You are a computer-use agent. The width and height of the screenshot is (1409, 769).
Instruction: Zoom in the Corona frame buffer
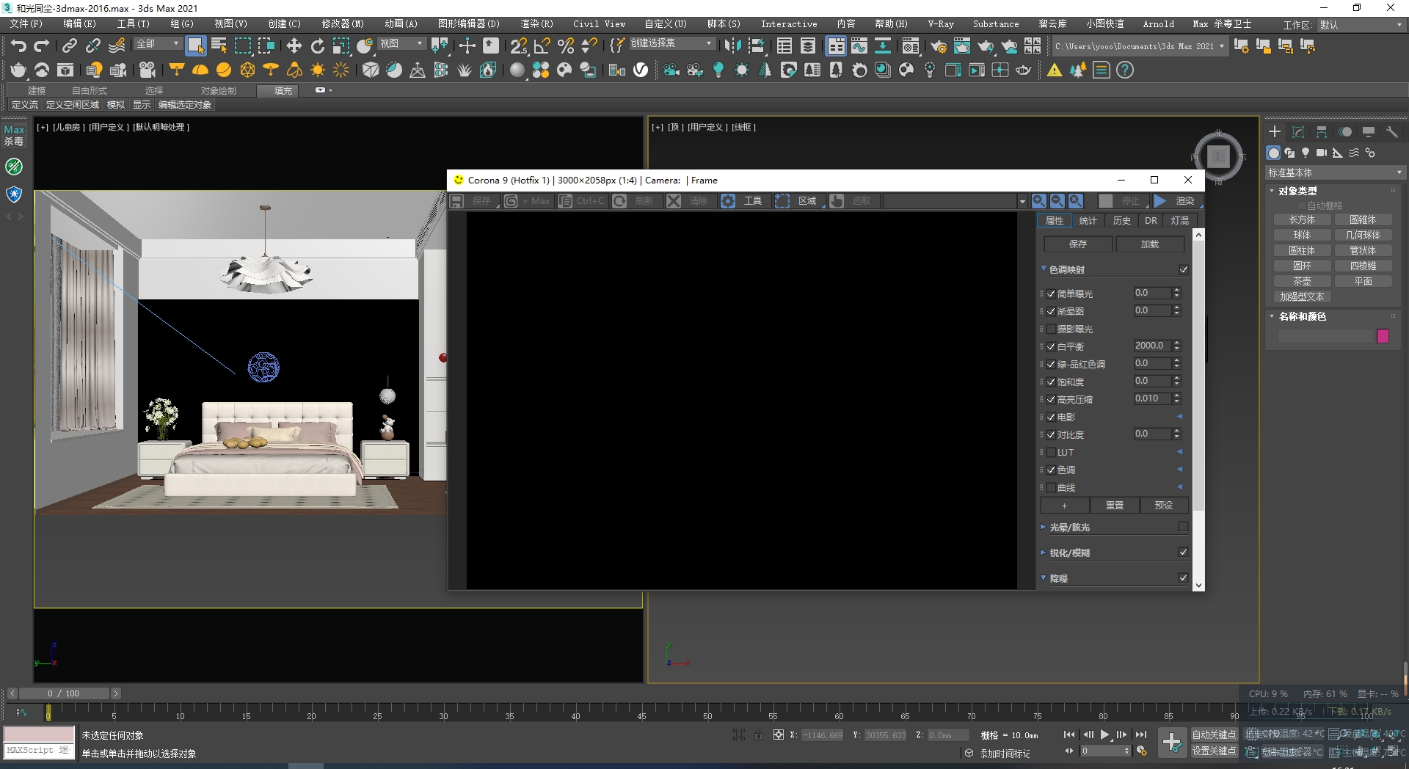(x=1039, y=201)
